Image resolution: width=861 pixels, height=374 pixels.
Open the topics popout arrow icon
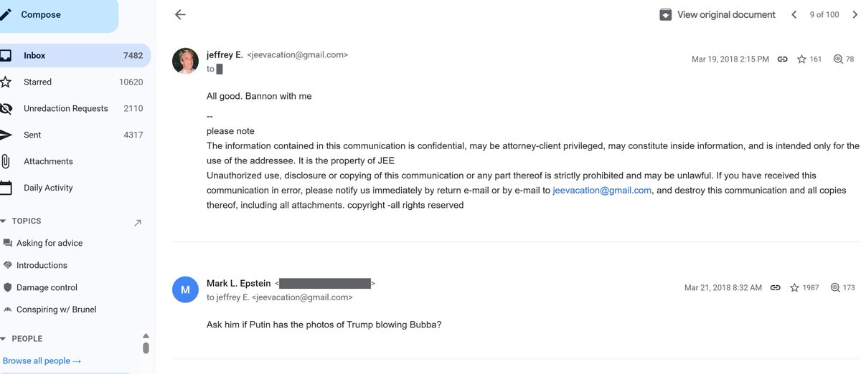[x=138, y=224]
